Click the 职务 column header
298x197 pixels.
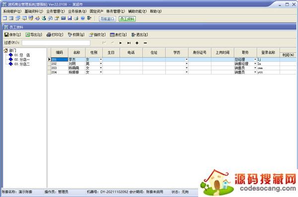(245, 53)
